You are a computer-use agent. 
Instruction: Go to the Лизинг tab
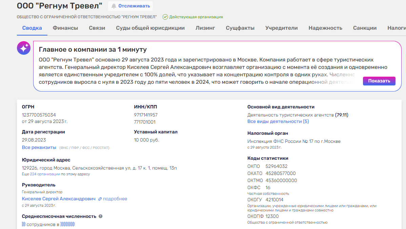pyautogui.click(x=205, y=28)
